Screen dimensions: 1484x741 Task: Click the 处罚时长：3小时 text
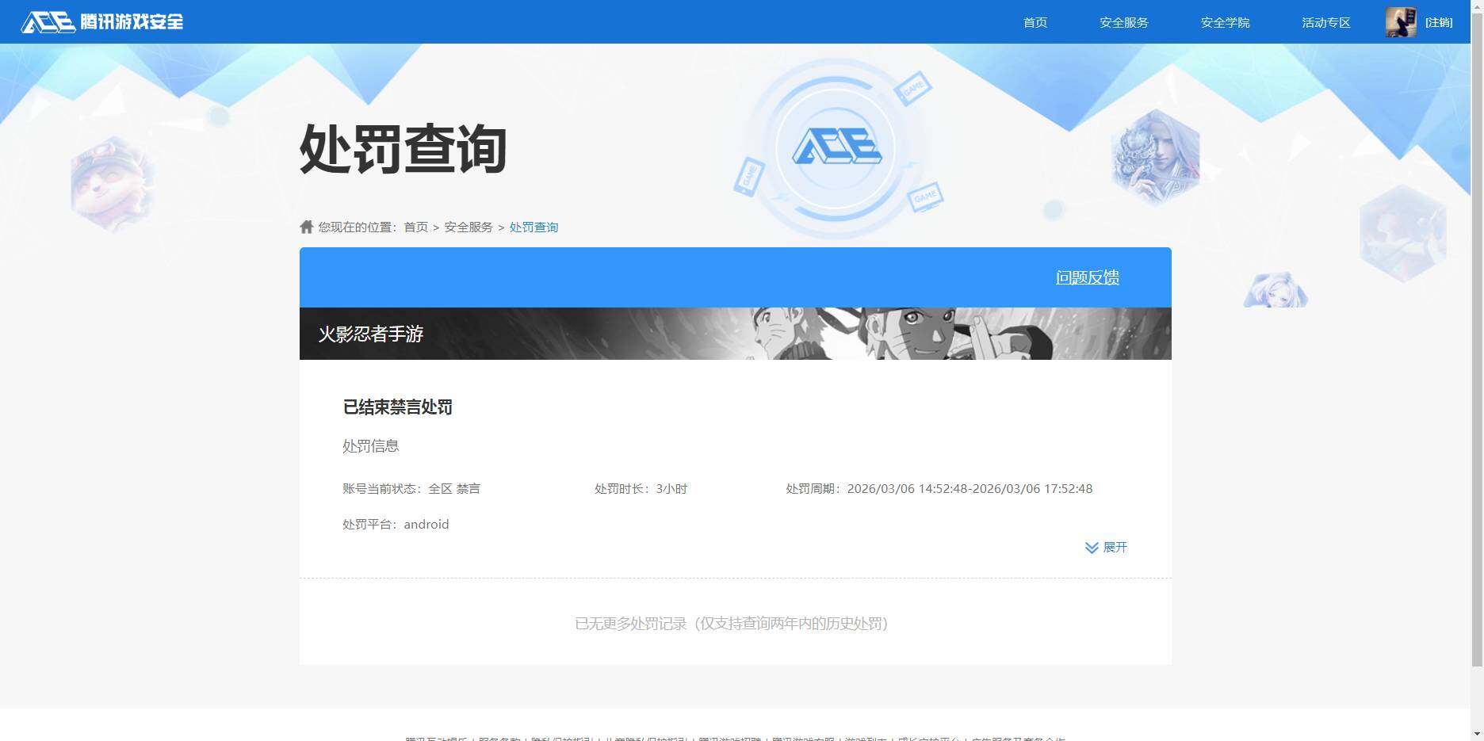(x=641, y=489)
